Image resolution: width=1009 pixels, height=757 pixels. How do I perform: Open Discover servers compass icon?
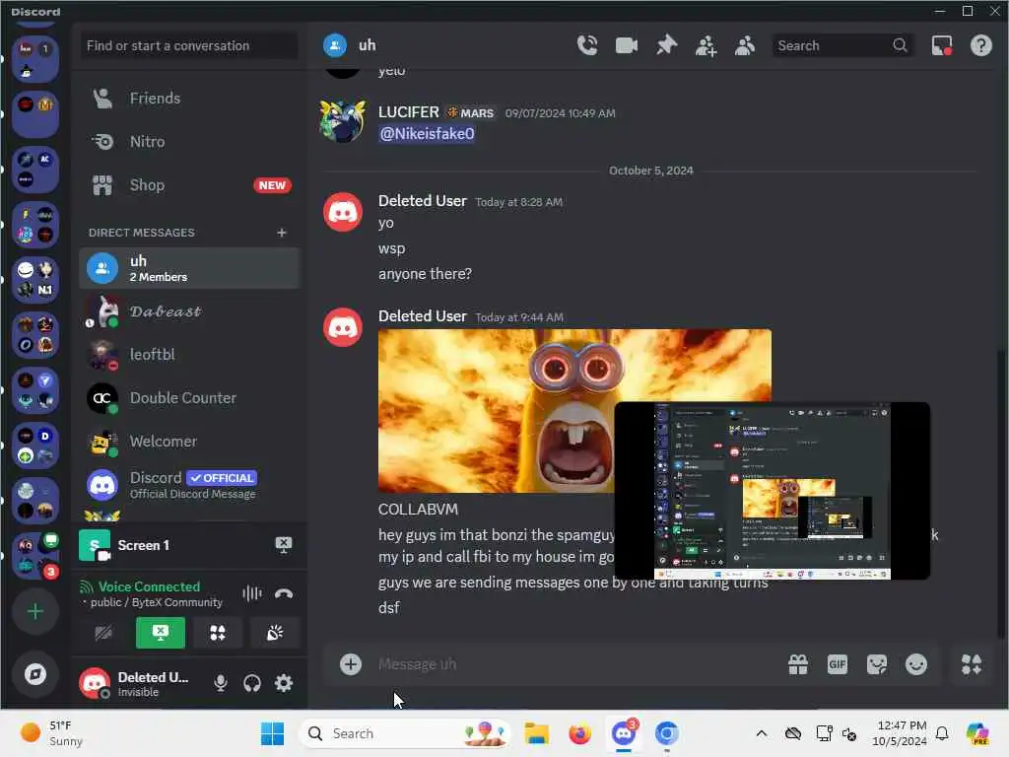[35, 674]
